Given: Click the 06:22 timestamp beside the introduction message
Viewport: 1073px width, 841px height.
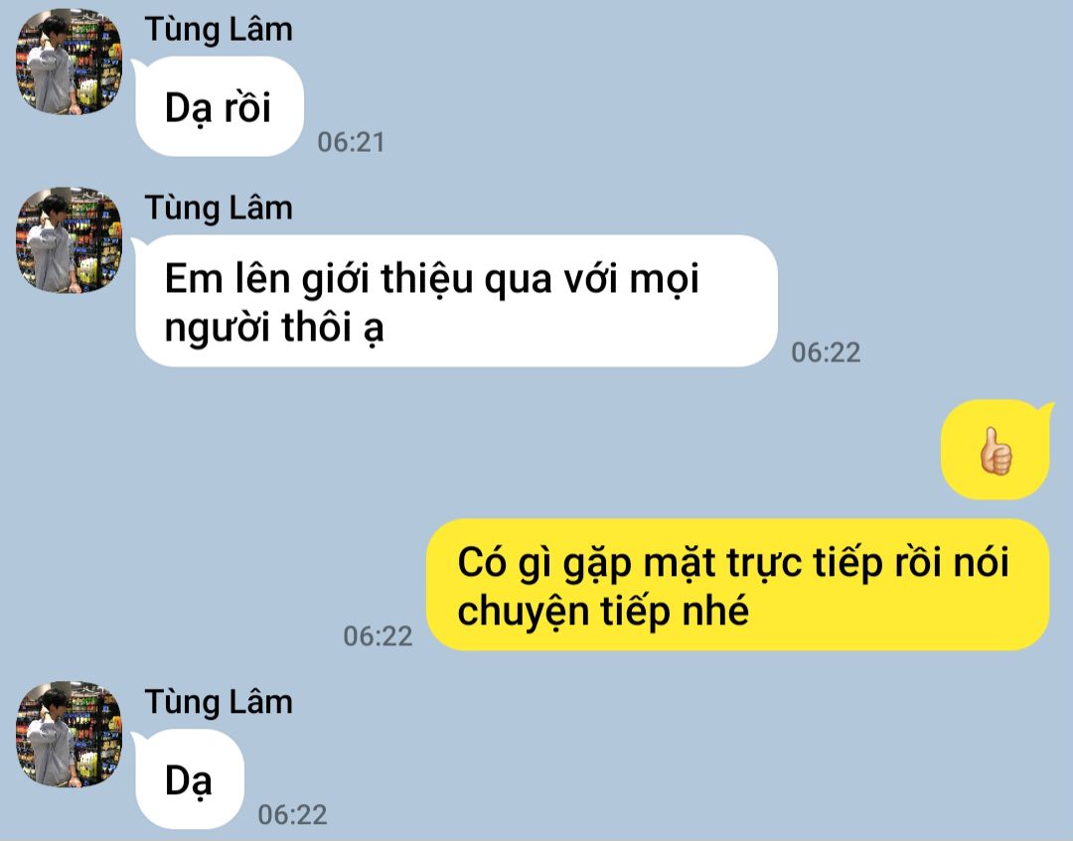Looking at the screenshot, I should 826,352.
